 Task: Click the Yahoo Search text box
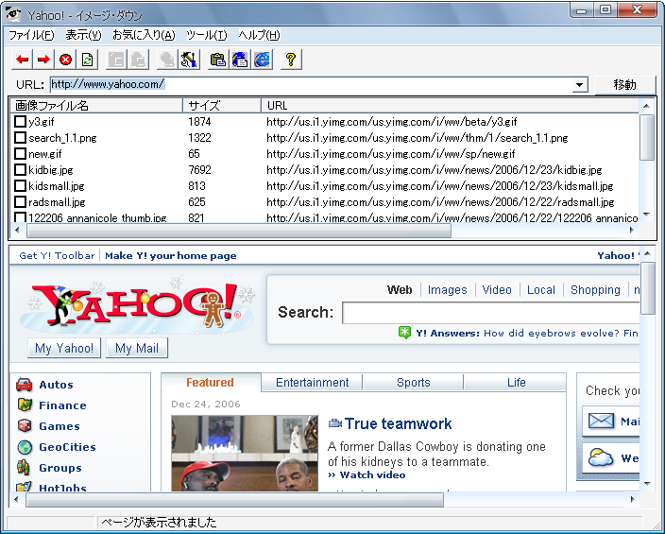coord(490,313)
